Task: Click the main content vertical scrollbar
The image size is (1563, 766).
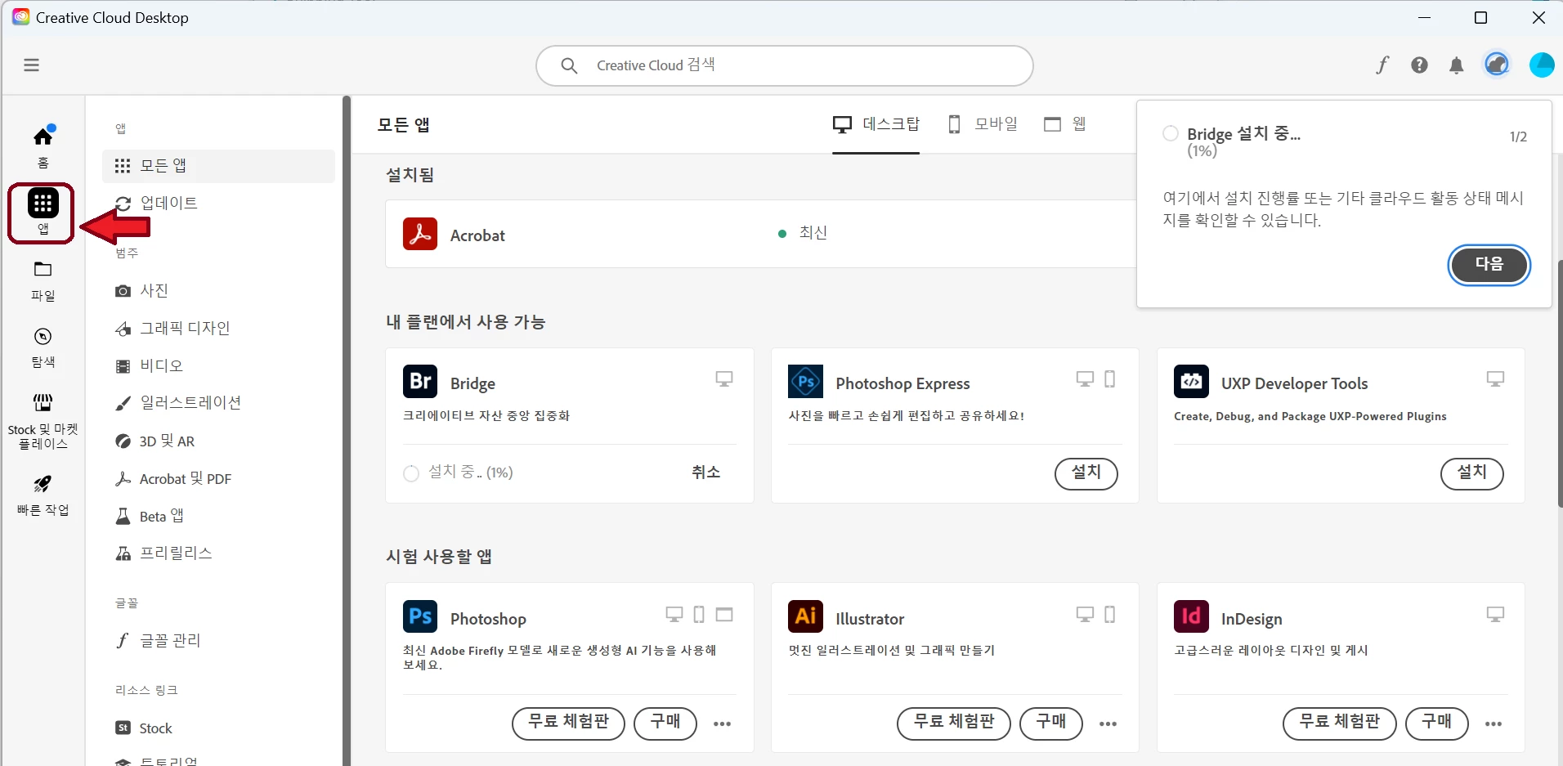Action: point(1560,384)
